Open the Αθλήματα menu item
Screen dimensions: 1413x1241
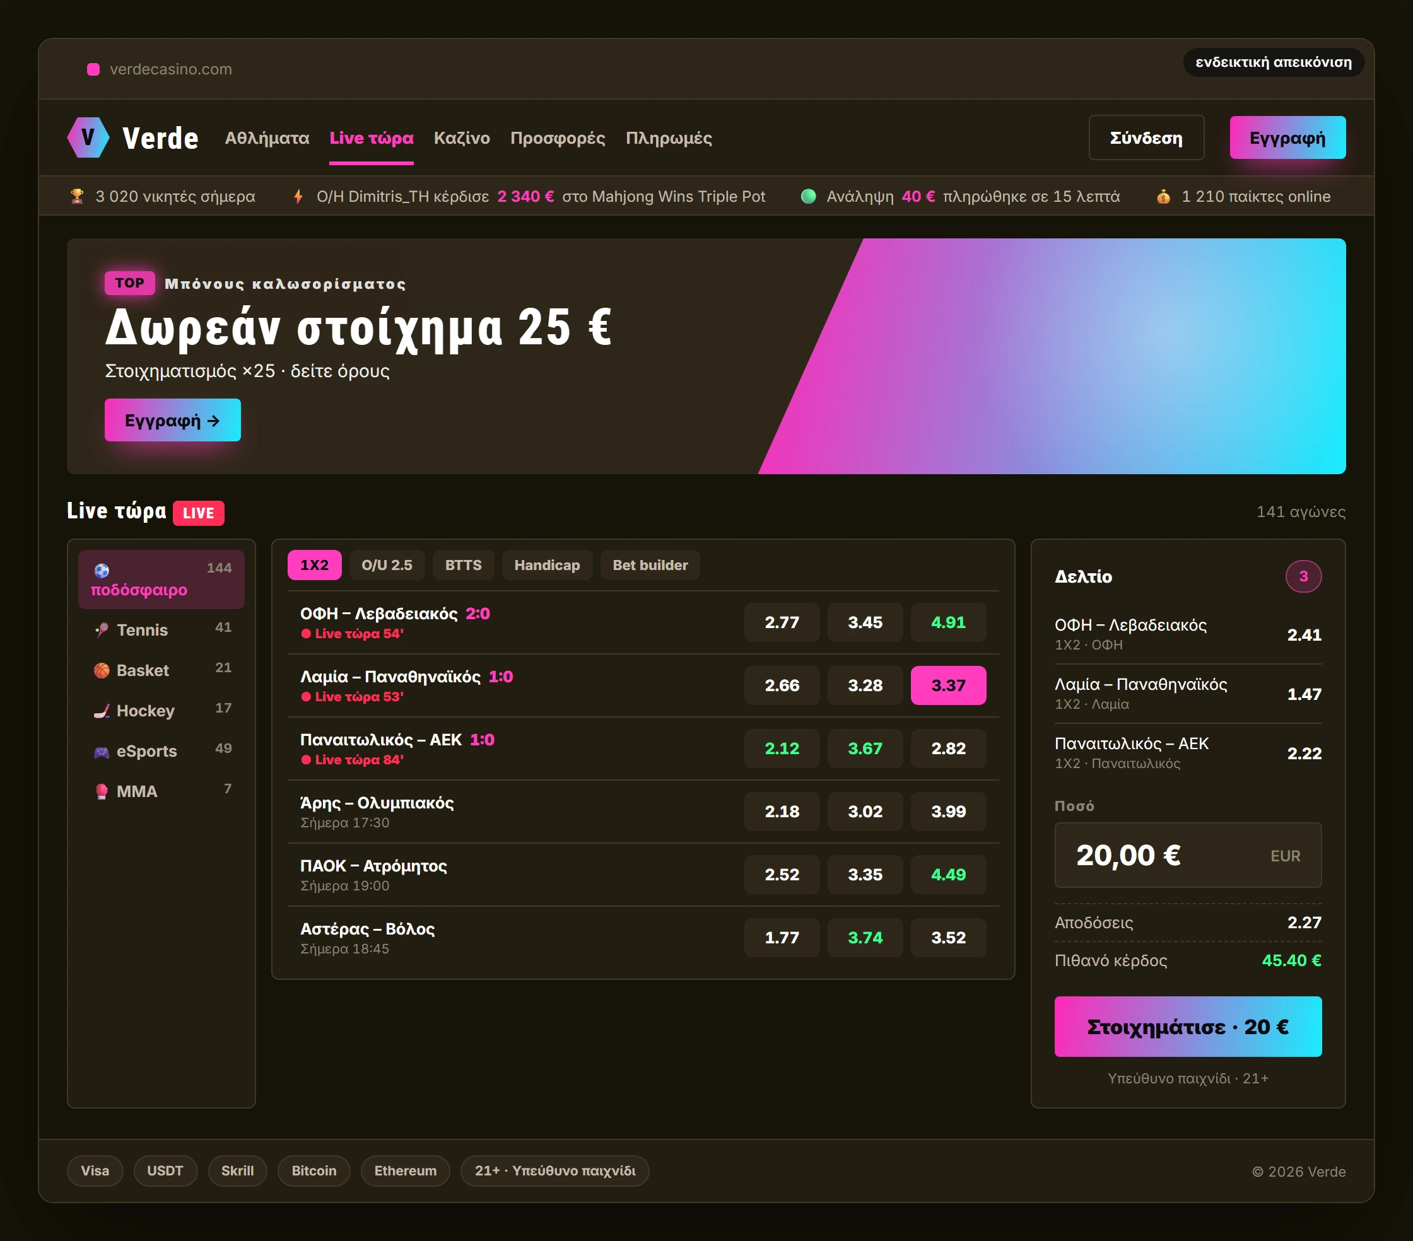pyautogui.click(x=267, y=138)
